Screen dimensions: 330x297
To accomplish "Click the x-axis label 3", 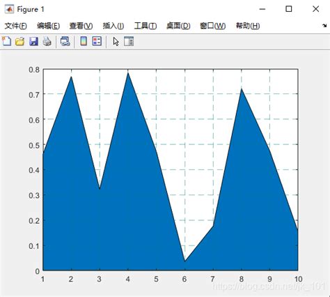I will [100, 279].
